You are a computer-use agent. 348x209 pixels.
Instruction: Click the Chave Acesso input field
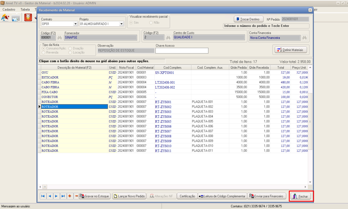182,51
